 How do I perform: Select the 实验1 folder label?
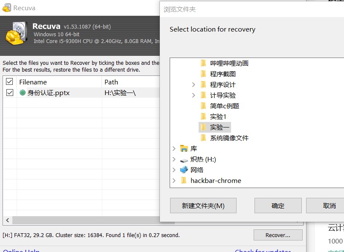(x=218, y=116)
